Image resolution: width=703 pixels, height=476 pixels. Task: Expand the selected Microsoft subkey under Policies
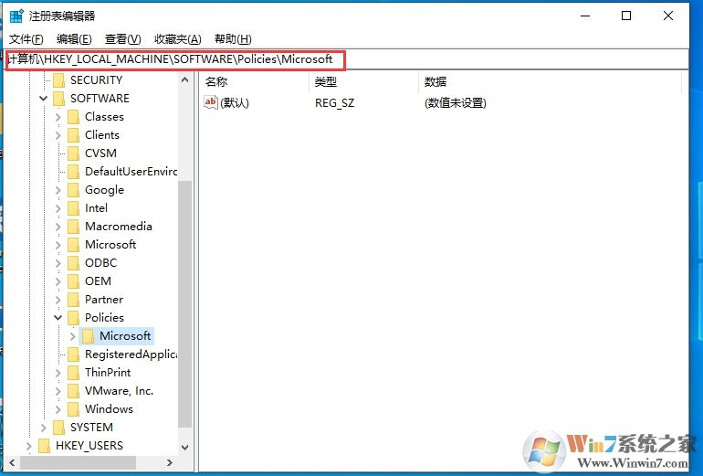73,336
